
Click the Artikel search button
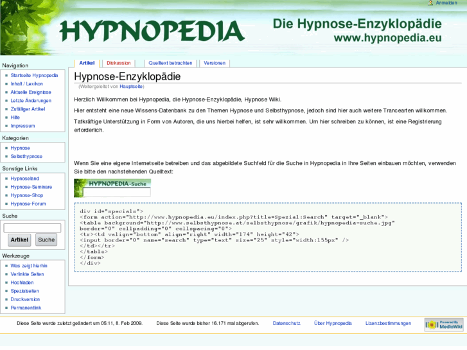click(19, 240)
